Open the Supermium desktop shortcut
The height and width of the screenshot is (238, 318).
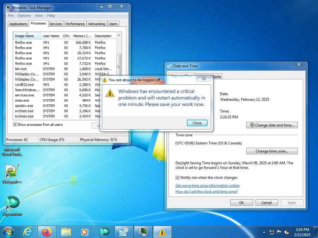pyautogui.click(x=12, y=206)
